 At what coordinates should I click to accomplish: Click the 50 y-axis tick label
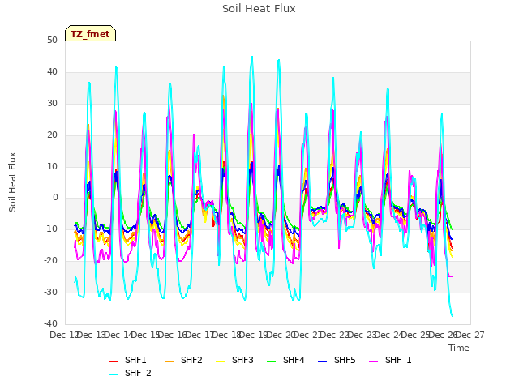click(x=52, y=41)
